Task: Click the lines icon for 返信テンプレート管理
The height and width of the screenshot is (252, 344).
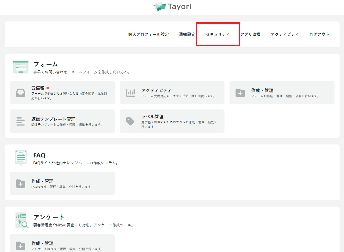Action: (21, 121)
